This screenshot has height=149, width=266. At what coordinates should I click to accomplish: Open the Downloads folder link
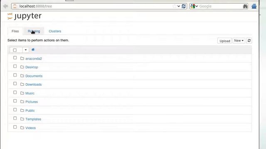pos(33,84)
